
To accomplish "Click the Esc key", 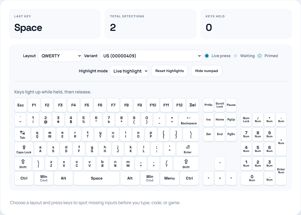I will [x=21, y=105].
